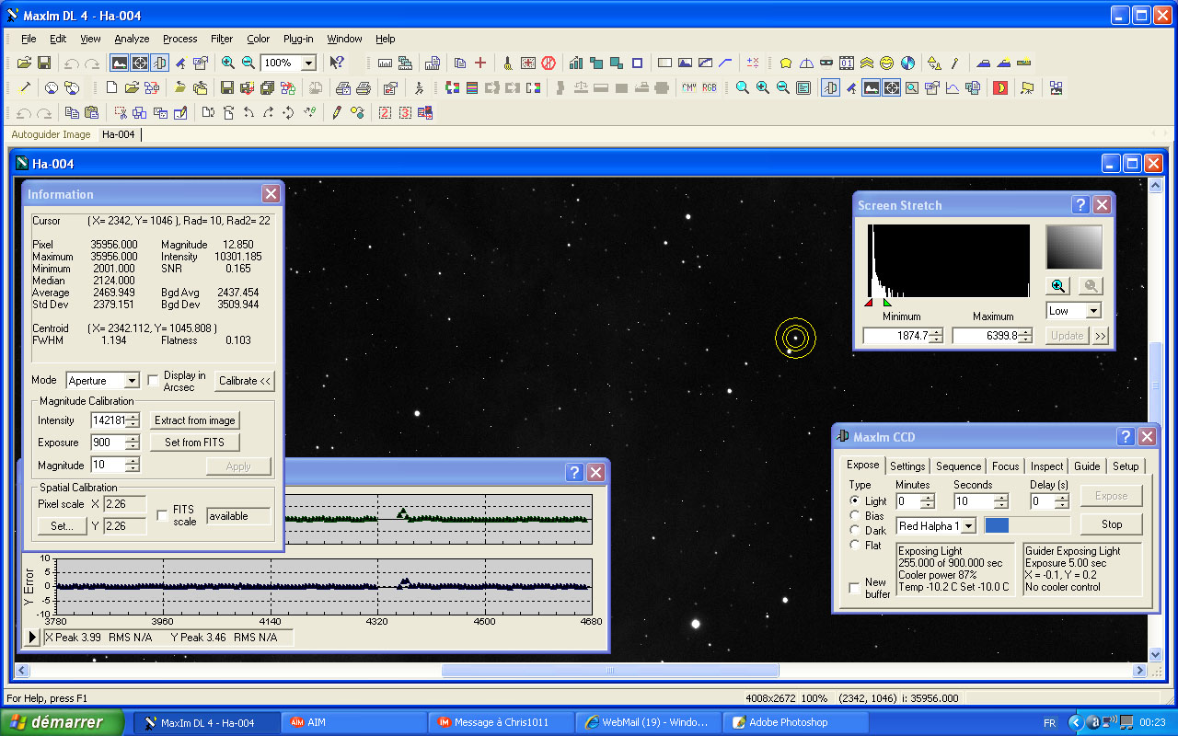1178x736 pixels.
Task: Click the red minimum marker under histogram
Action: [x=868, y=302]
